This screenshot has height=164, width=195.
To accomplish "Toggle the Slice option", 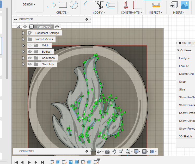I will click(182, 89).
